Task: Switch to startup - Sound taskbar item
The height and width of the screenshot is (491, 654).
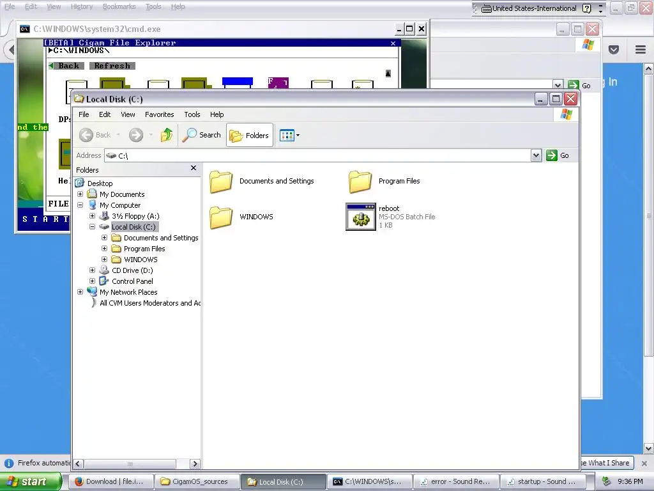Action: pos(543,481)
